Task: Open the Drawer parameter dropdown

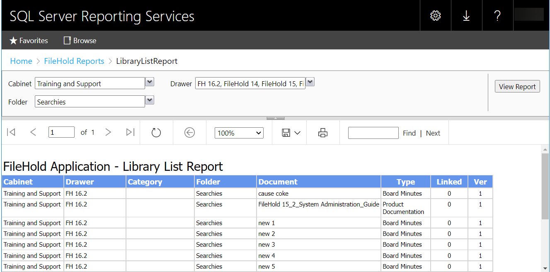Action: (x=310, y=82)
